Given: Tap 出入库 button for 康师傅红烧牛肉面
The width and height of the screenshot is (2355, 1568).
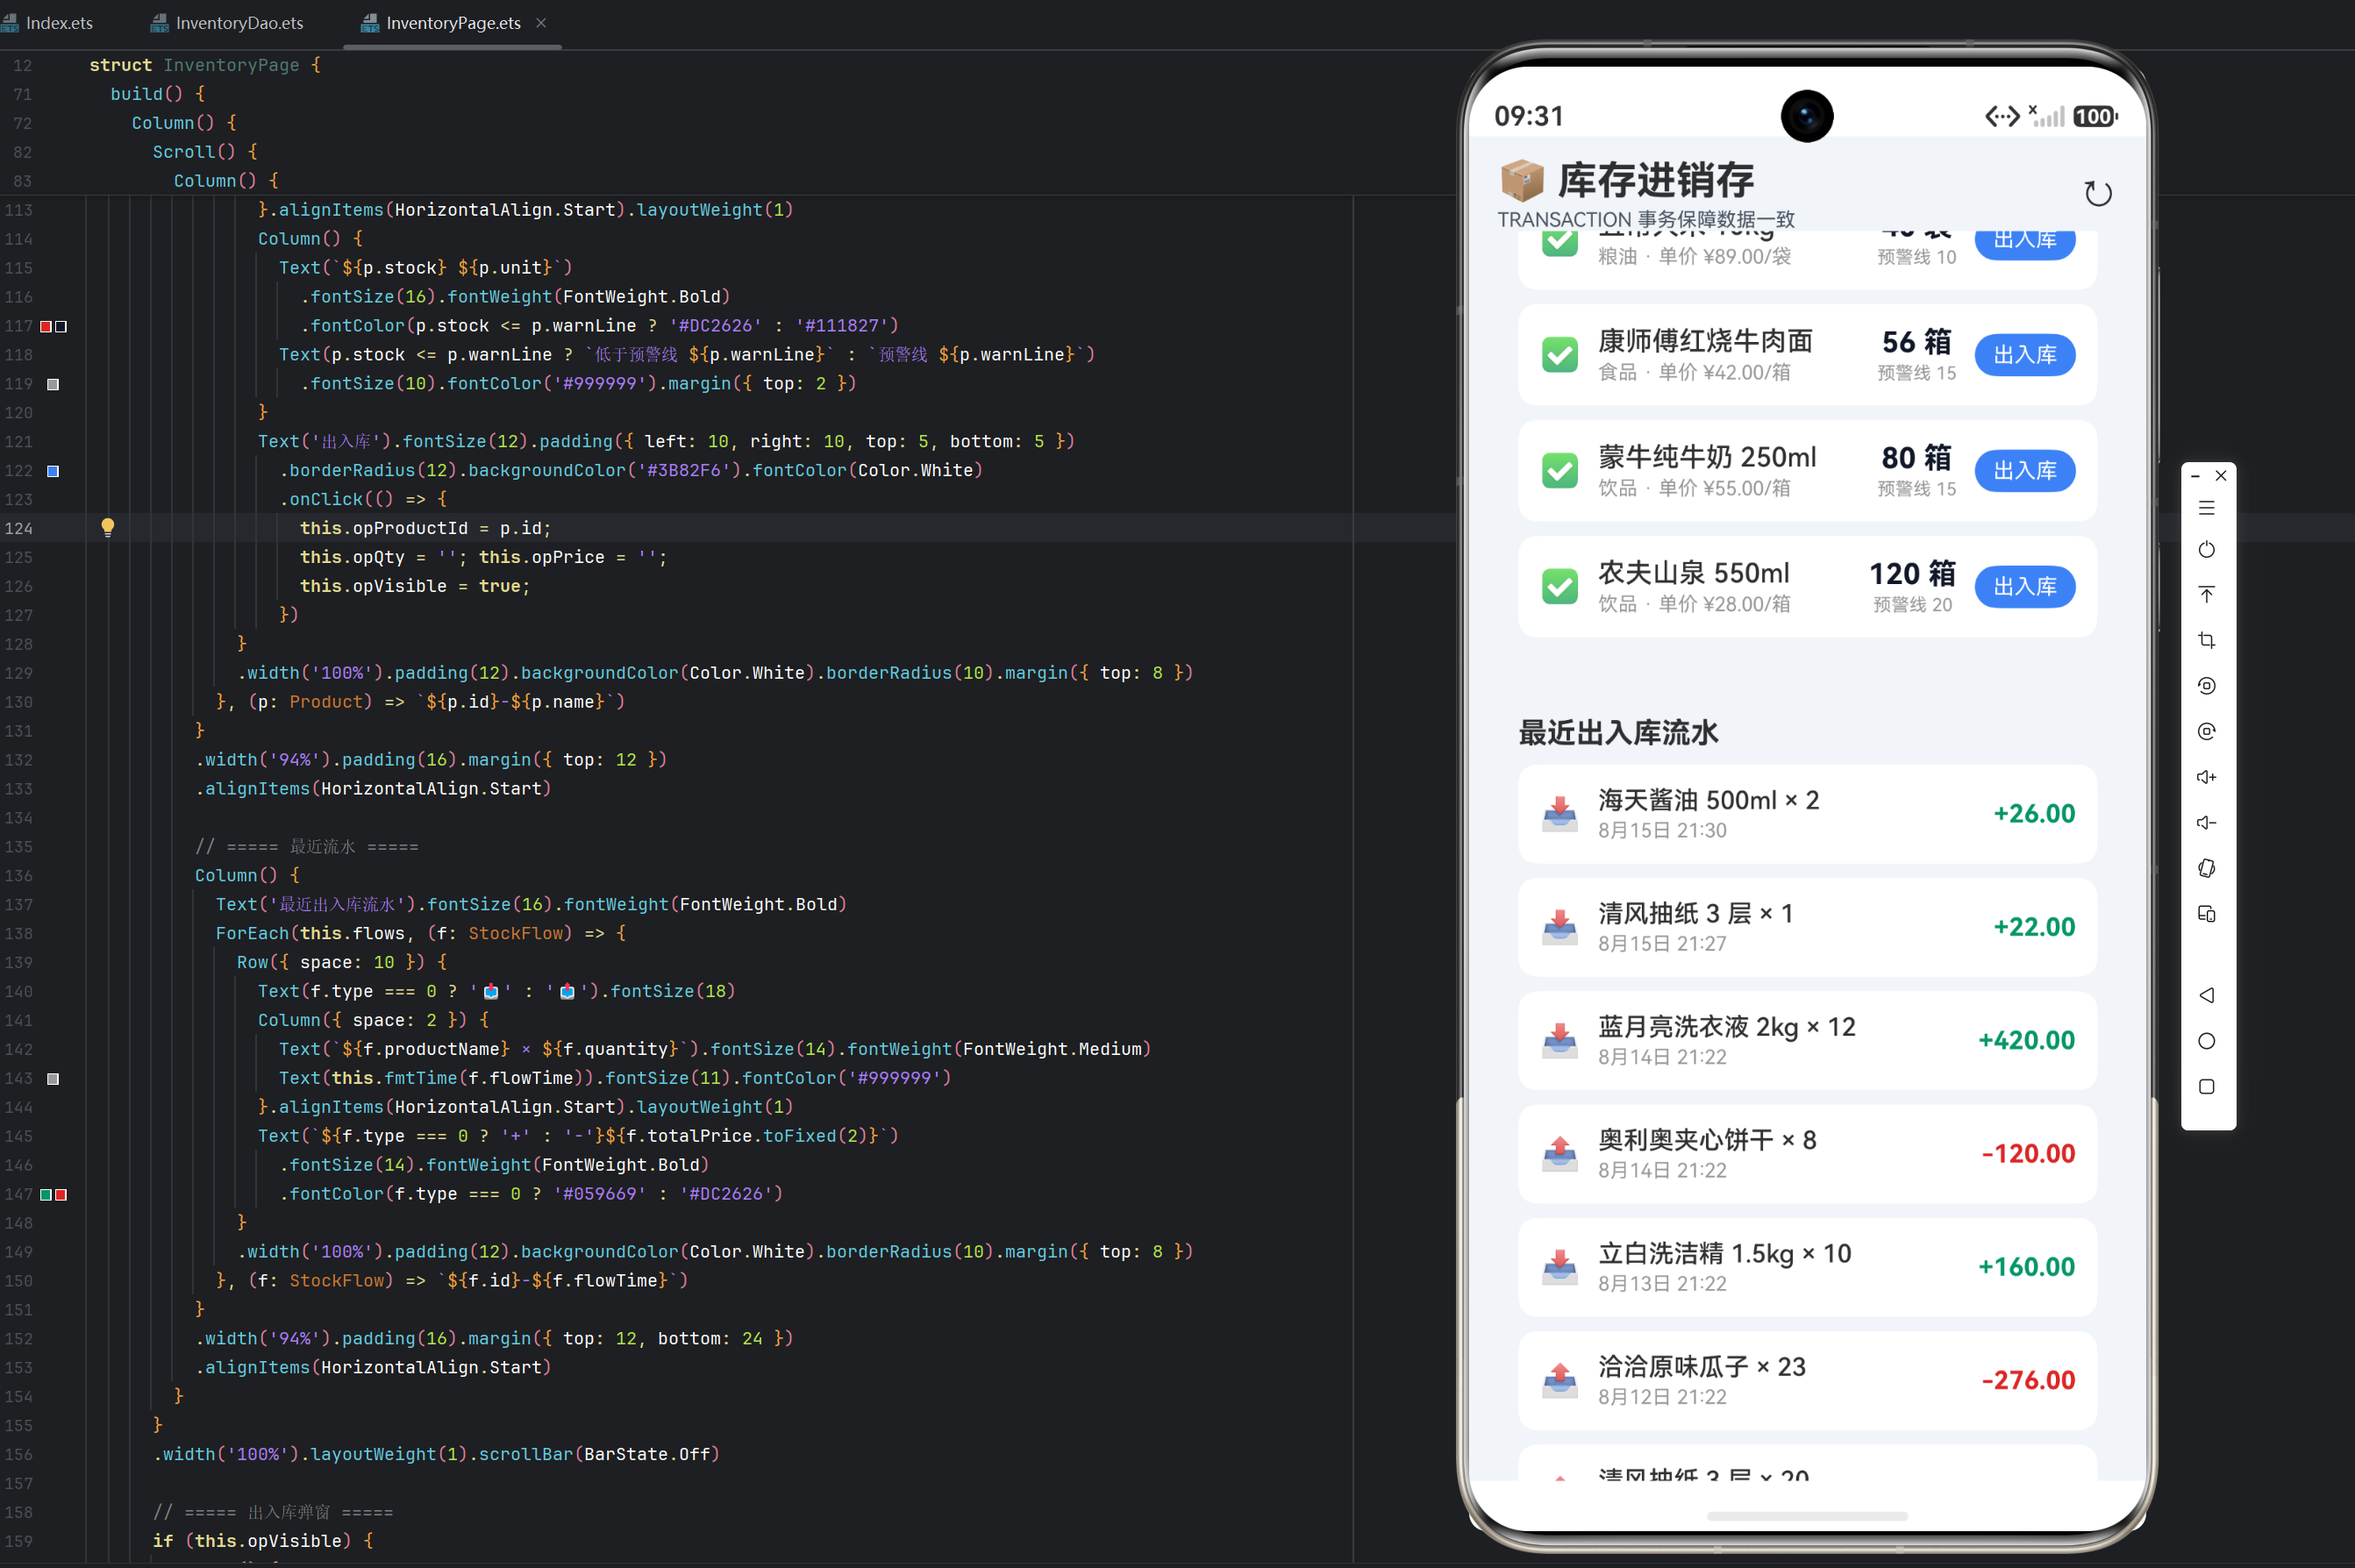Looking at the screenshot, I should click(x=2025, y=355).
